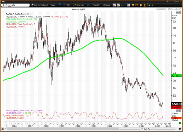Click the compress vertically orange arrows icon
This screenshot has width=183, height=132.
pos(145,5)
